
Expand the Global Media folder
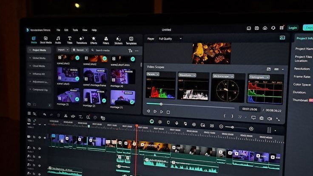click(x=39, y=58)
